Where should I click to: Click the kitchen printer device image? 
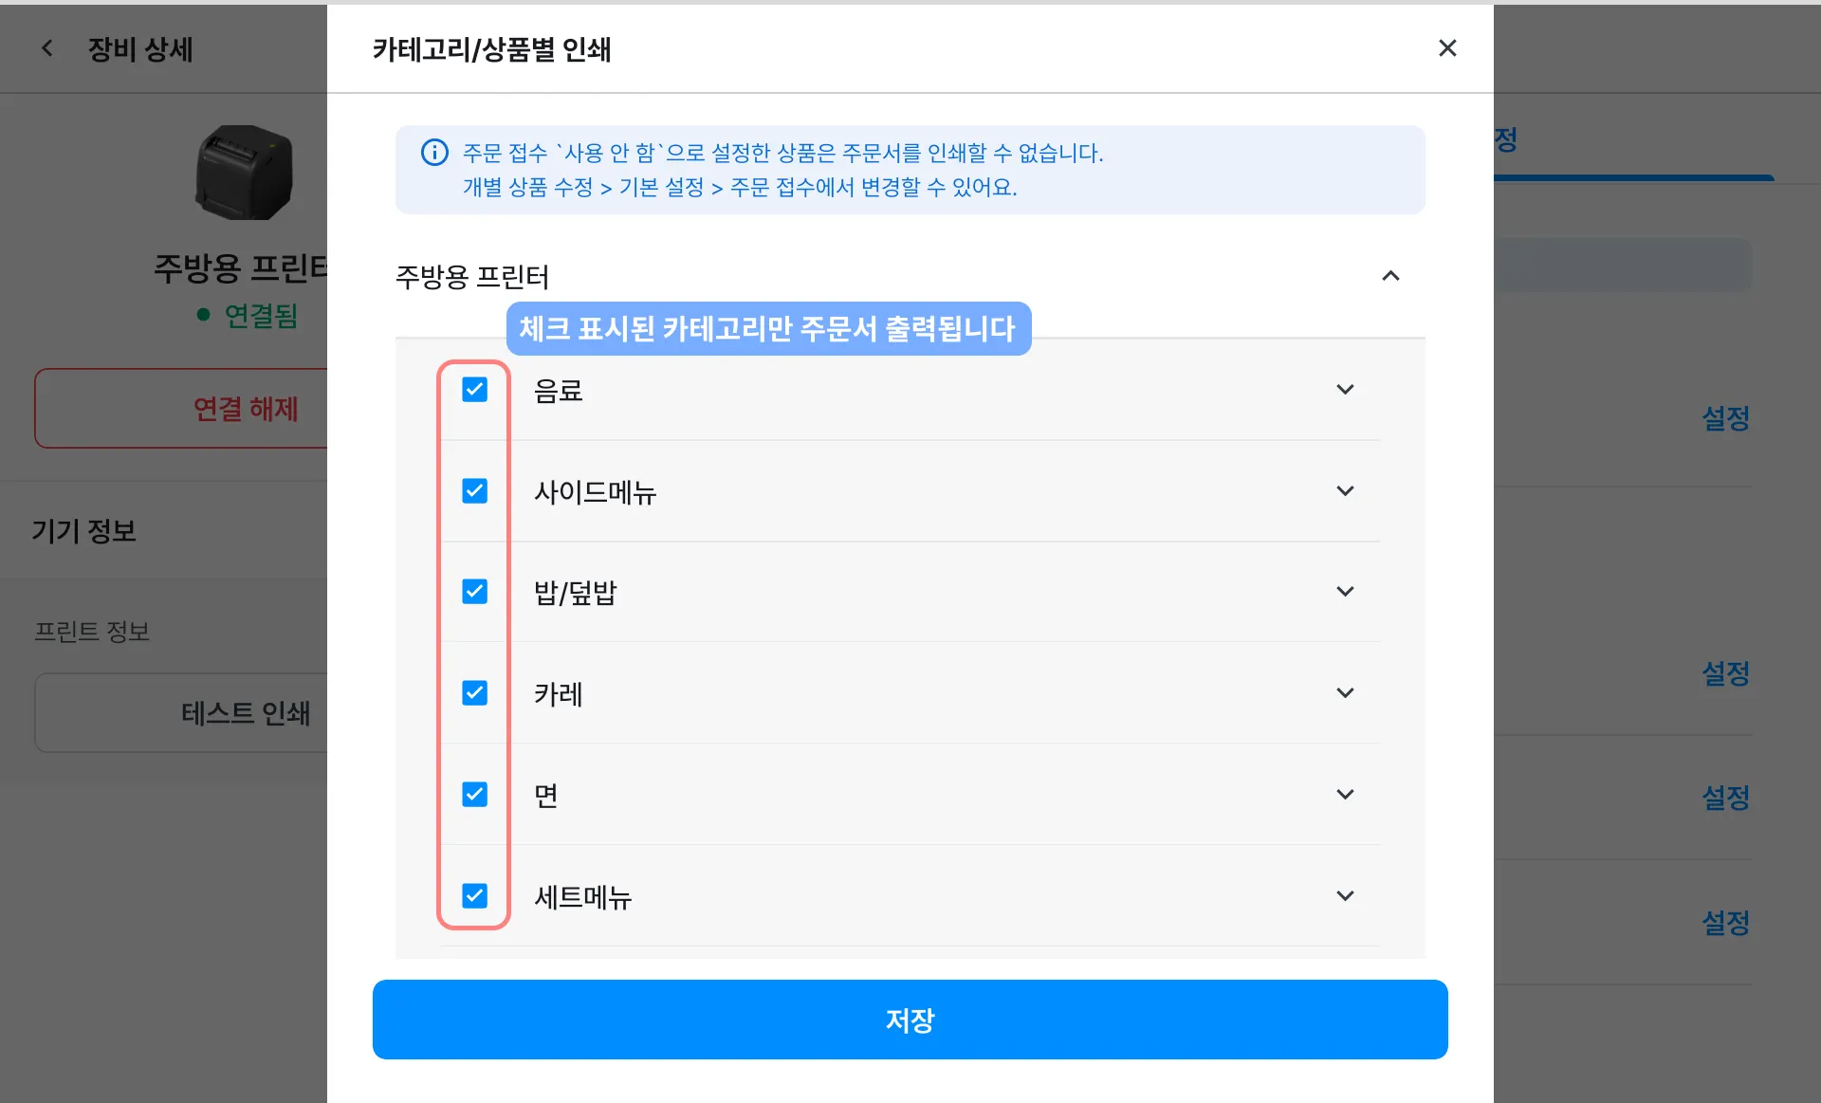point(245,173)
